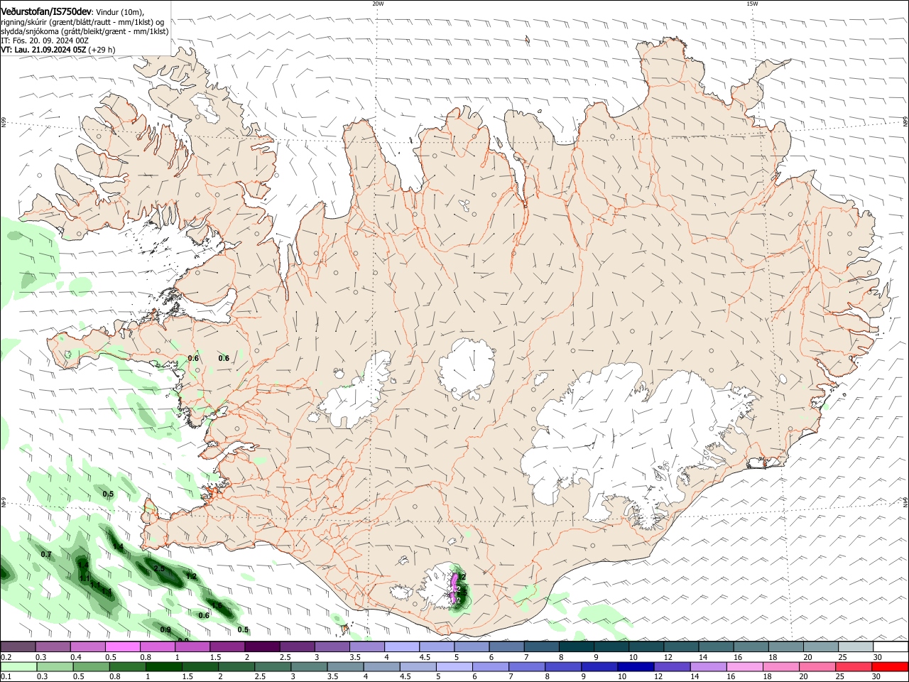Viewport: 909px width, 682px height.
Task: Click the 2.5 precipitation value on the map
Action: (x=159, y=568)
